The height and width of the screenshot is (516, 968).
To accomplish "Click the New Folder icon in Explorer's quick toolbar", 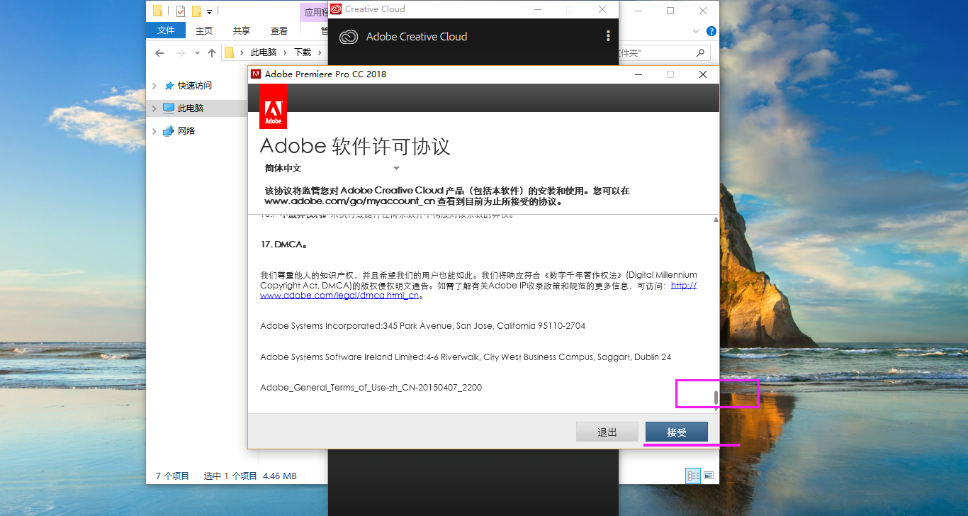I will [197, 11].
